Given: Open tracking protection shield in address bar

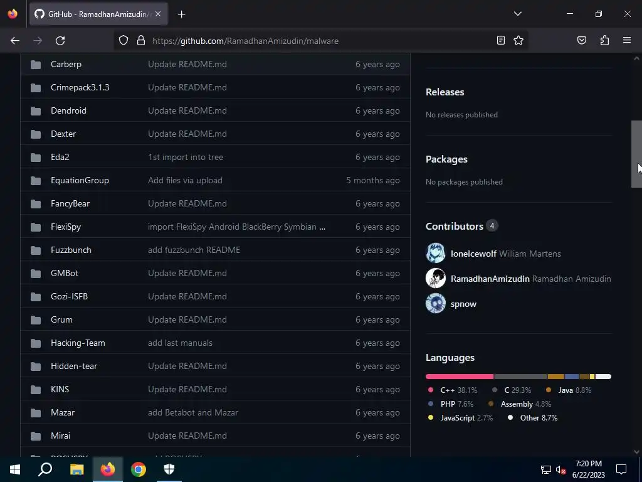Looking at the screenshot, I should tap(124, 41).
